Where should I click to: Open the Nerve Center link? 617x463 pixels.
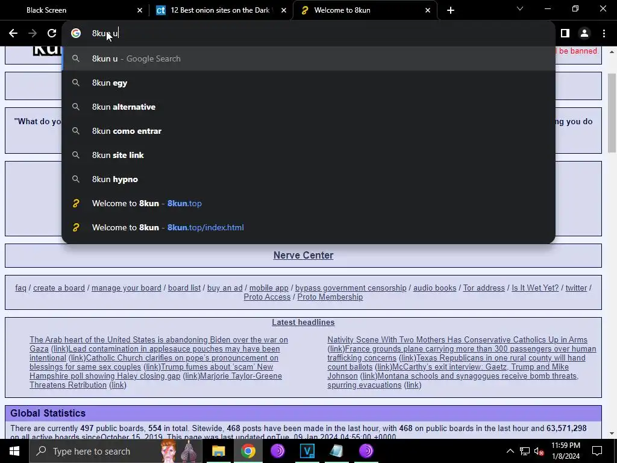coord(304,255)
